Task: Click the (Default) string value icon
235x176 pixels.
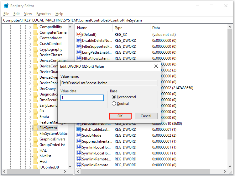Action: pyautogui.click(x=79, y=34)
